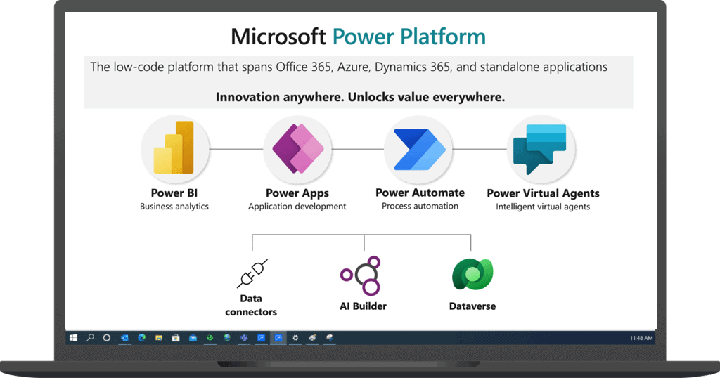The image size is (720, 378).
Task: Open the Mail app on taskbar
Action: coord(193,338)
